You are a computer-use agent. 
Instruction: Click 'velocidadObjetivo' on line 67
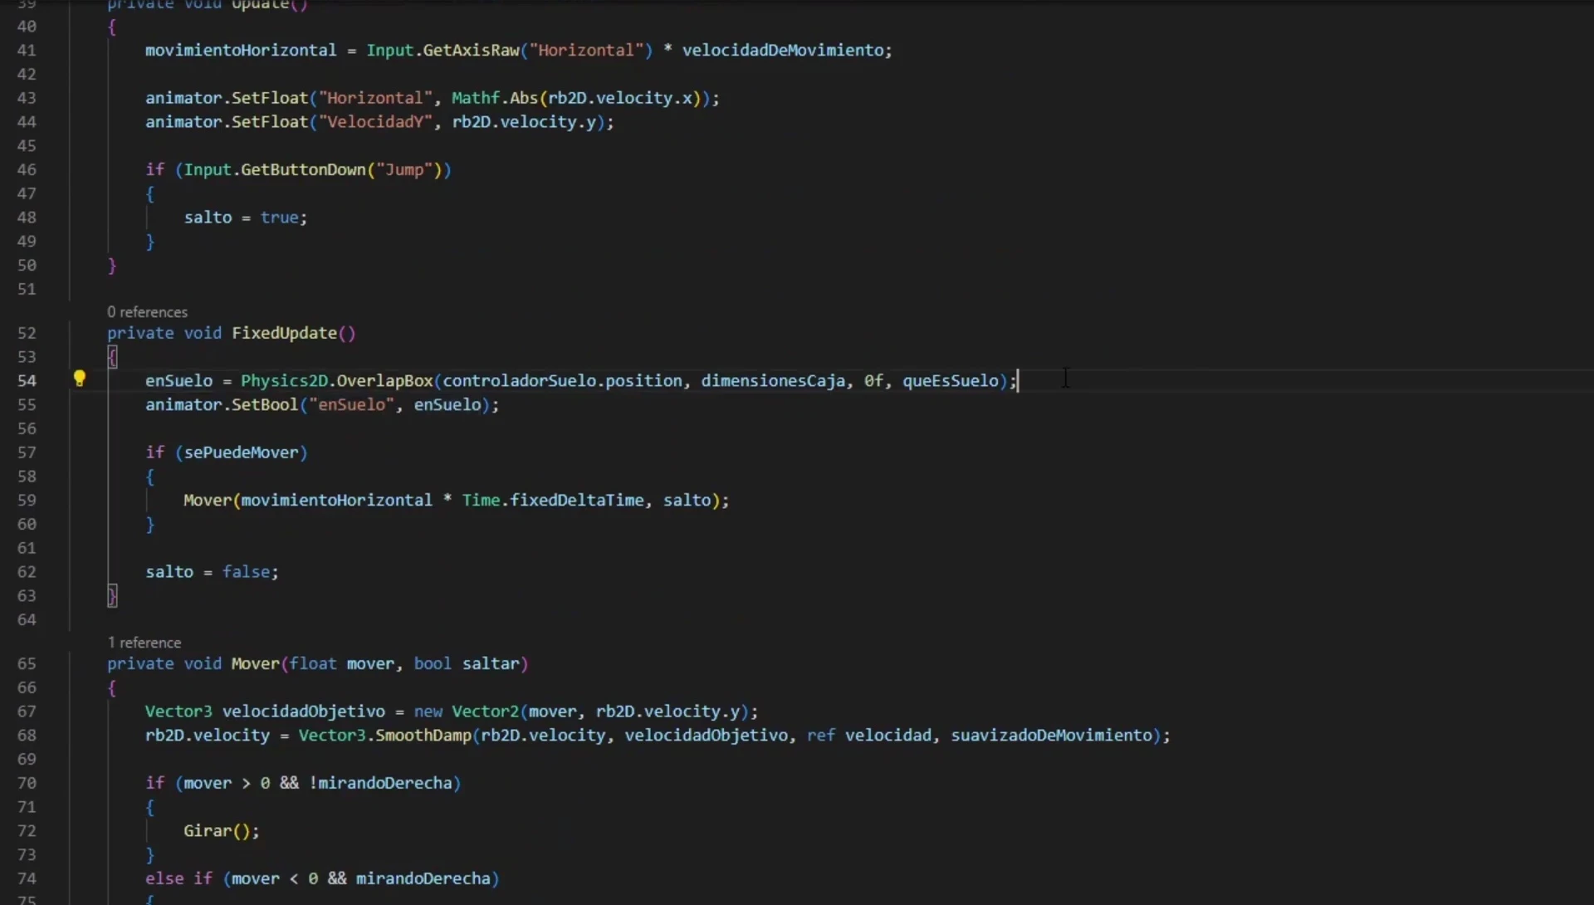(303, 712)
